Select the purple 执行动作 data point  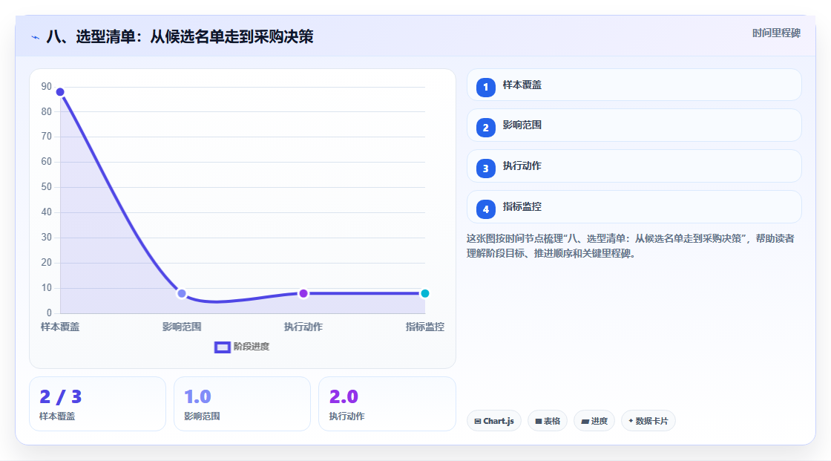click(303, 293)
